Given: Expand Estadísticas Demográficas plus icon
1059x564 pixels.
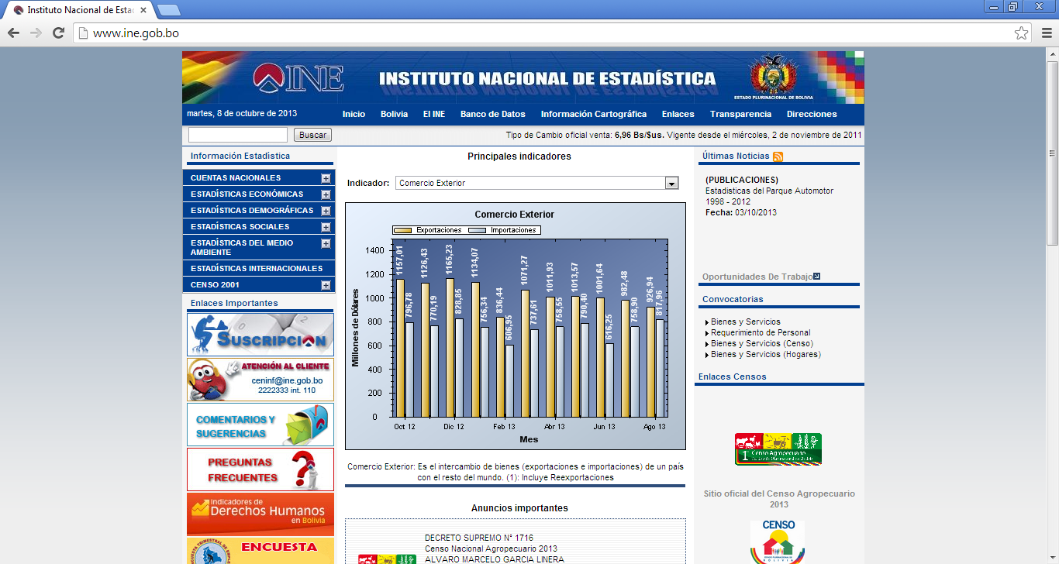Looking at the screenshot, I should (x=326, y=211).
